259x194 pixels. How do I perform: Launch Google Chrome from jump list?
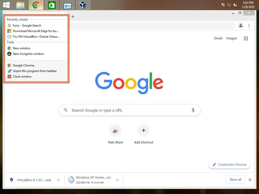click(36, 65)
